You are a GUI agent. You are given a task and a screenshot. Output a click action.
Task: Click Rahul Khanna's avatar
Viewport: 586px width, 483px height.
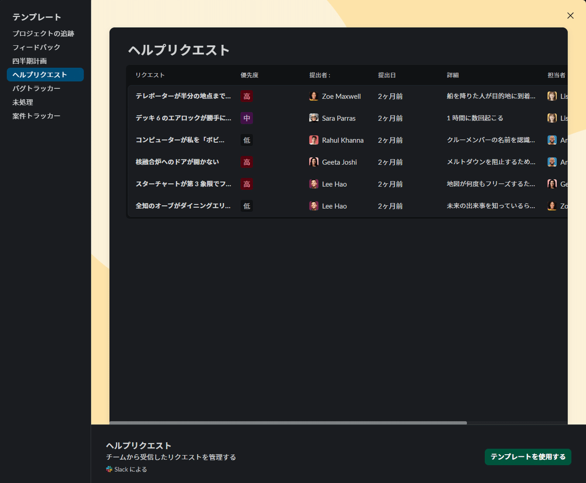tap(314, 140)
